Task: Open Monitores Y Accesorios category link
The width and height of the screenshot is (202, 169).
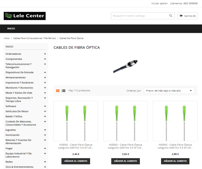Action: coord(19,88)
